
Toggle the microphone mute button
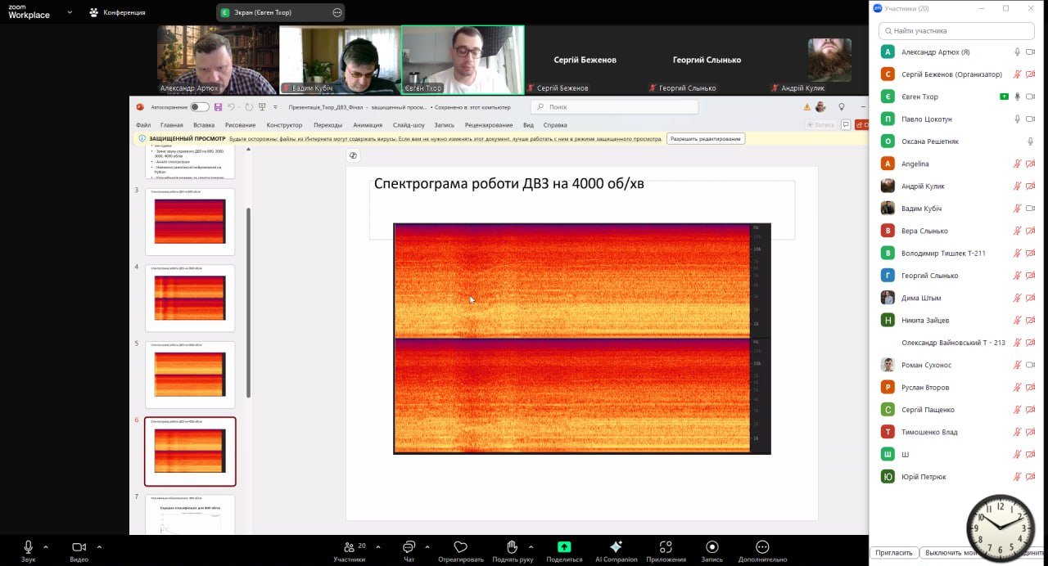tap(29, 547)
